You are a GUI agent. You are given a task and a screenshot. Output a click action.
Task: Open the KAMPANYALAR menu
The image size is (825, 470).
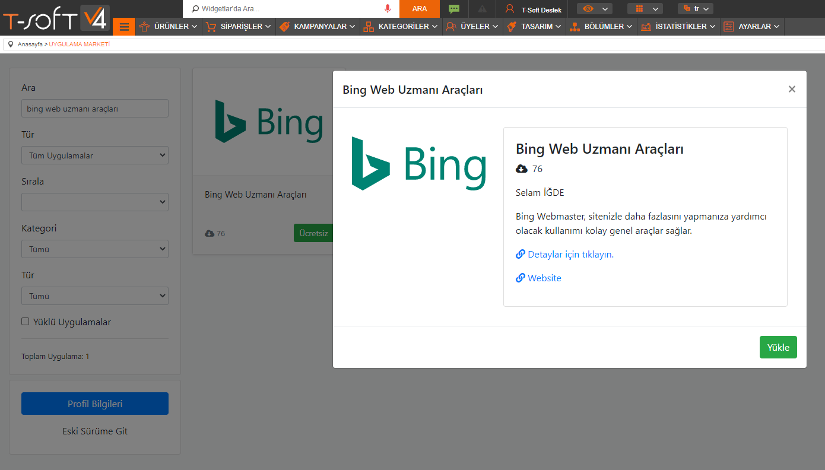(x=318, y=27)
